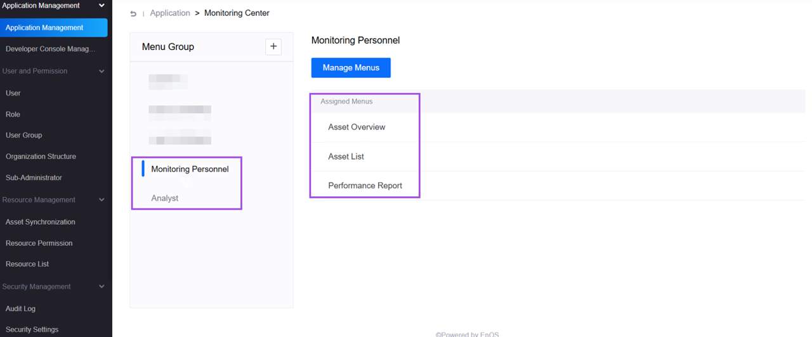Open the User page in sidebar

point(13,93)
